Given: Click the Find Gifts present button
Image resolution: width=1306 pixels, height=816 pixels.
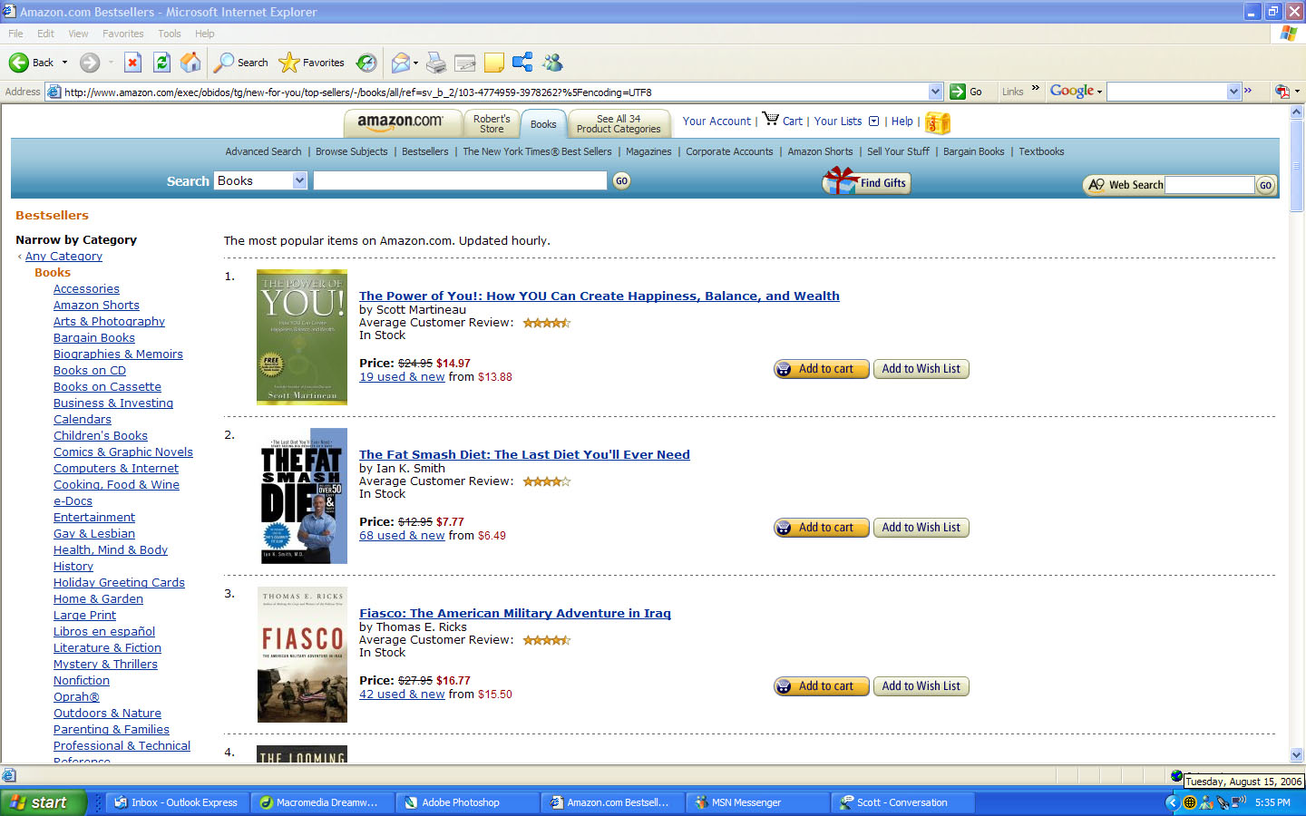Looking at the screenshot, I should [866, 181].
